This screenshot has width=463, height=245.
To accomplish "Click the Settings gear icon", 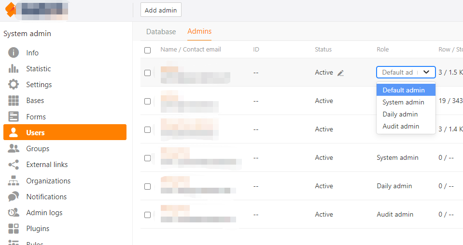I will point(14,85).
